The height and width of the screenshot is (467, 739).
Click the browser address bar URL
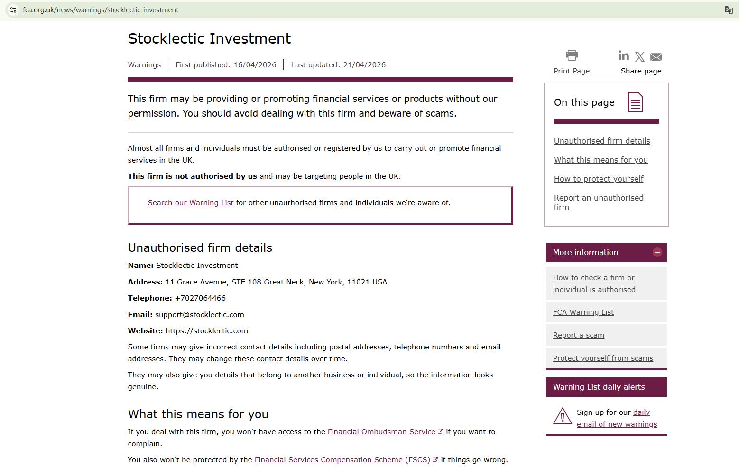tap(101, 10)
